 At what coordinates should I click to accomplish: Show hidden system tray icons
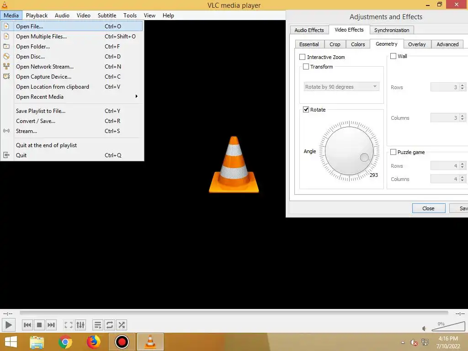(x=403, y=342)
